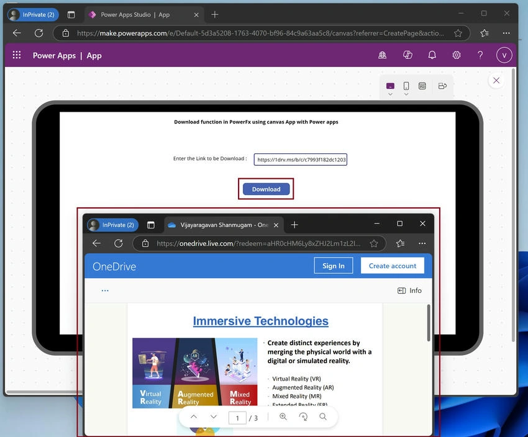
Task: Click the Create account button
Action: (x=393, y=266)
